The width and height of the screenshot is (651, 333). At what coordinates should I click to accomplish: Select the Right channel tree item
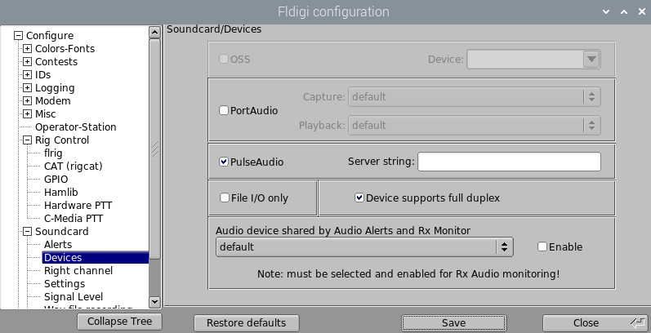[78, 271]
